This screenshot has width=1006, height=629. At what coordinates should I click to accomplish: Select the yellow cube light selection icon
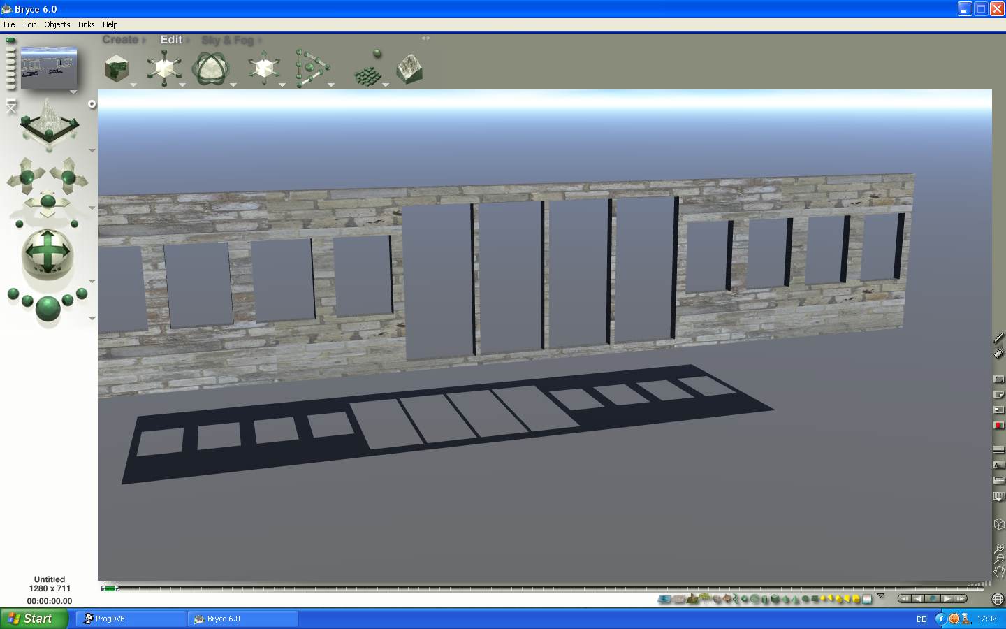(x=856, y=599)
